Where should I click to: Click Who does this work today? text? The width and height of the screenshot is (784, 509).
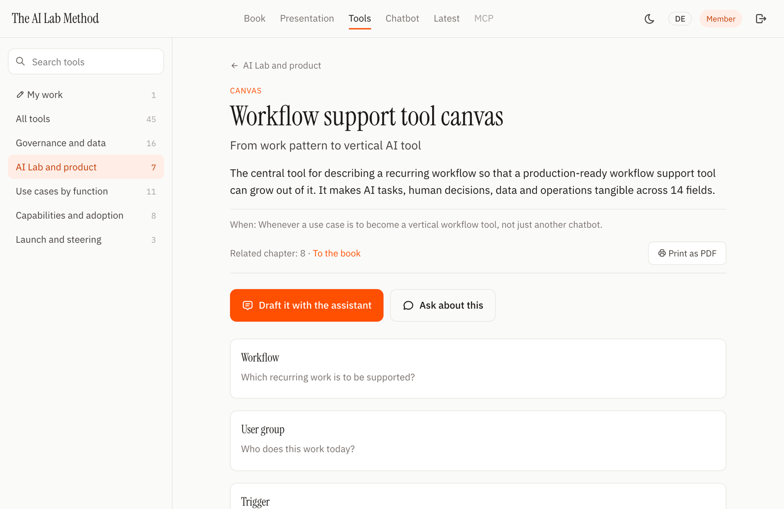pos(298,449)
